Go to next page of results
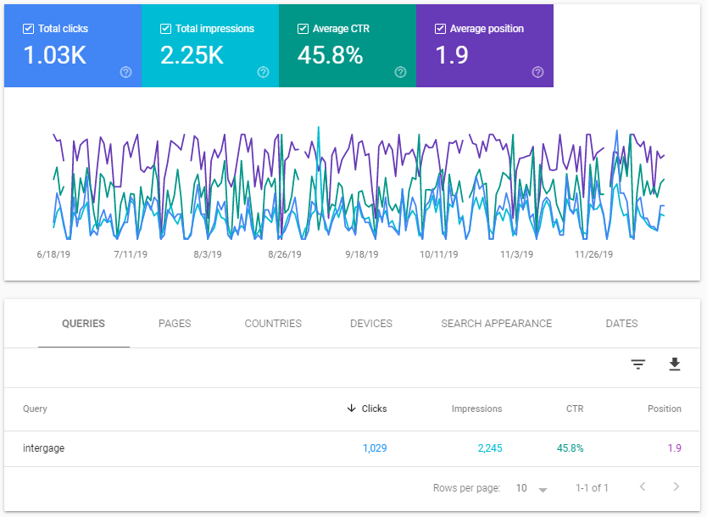 point(676,487)
